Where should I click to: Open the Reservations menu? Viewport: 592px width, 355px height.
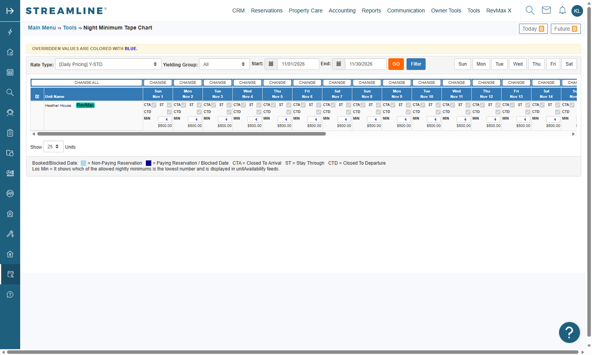[x=267, y=10]
